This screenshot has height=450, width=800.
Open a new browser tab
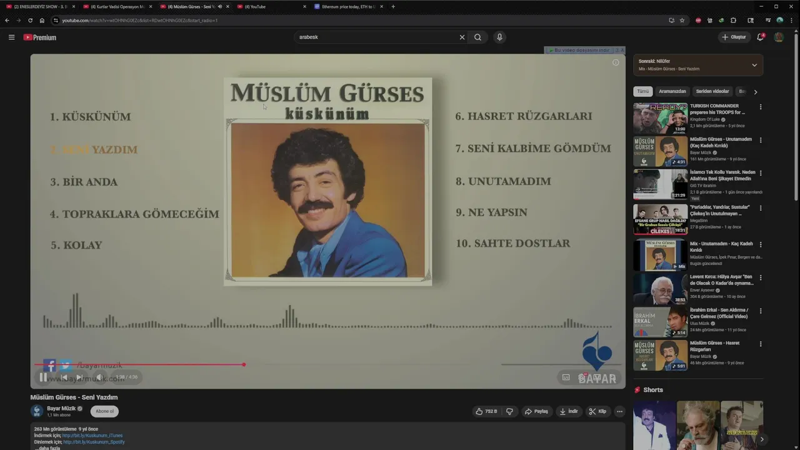(393, 6)
